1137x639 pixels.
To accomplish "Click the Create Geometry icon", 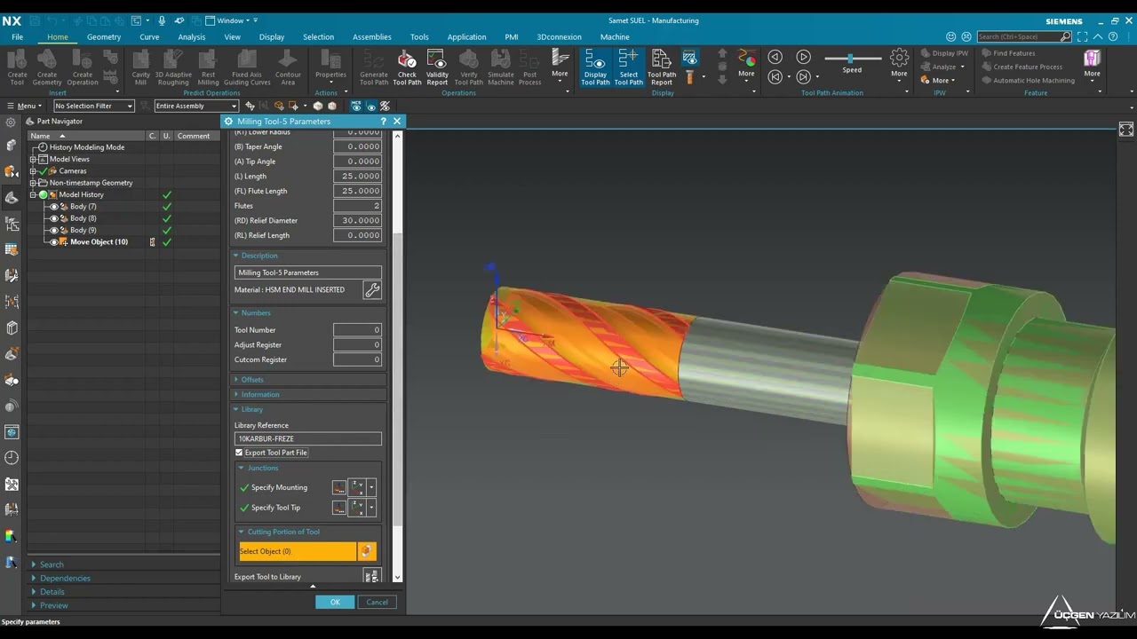I will (x=47, y=67).
